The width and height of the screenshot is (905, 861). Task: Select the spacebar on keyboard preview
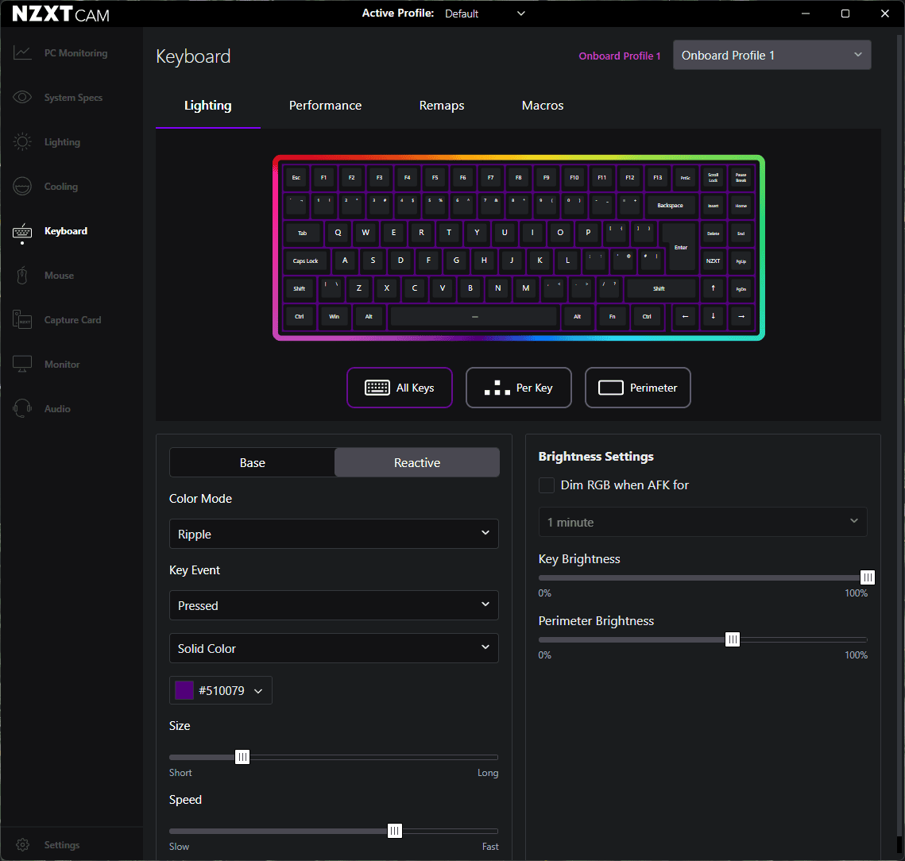474,316
